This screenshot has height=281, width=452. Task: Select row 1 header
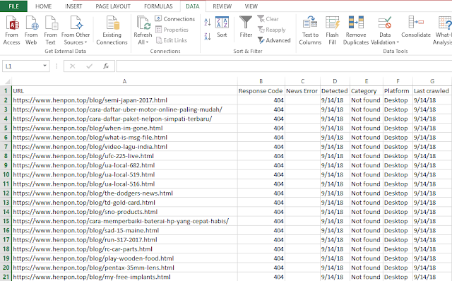point(6,91)
